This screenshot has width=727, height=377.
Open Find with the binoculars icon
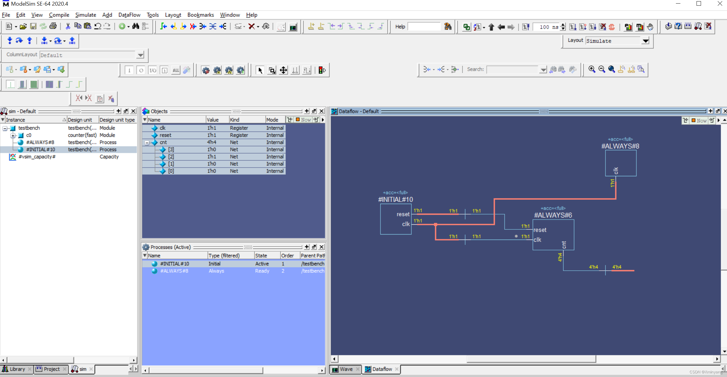136,26
